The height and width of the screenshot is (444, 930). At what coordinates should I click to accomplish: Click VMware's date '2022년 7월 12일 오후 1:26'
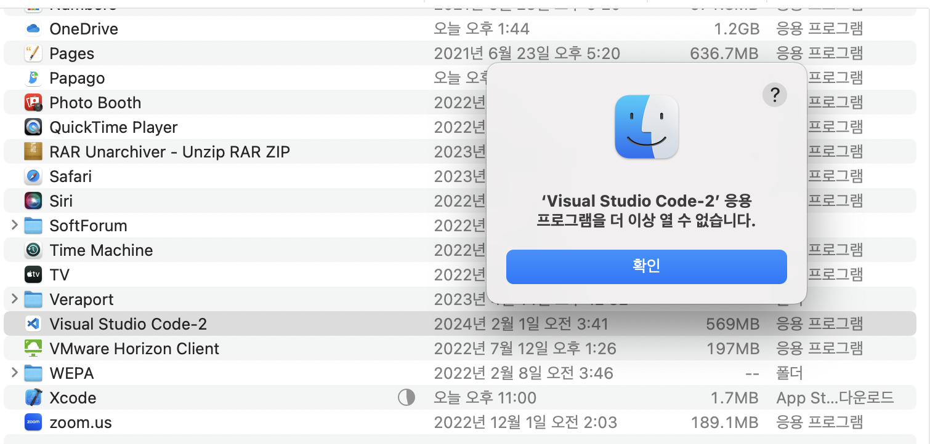[525, 349]
